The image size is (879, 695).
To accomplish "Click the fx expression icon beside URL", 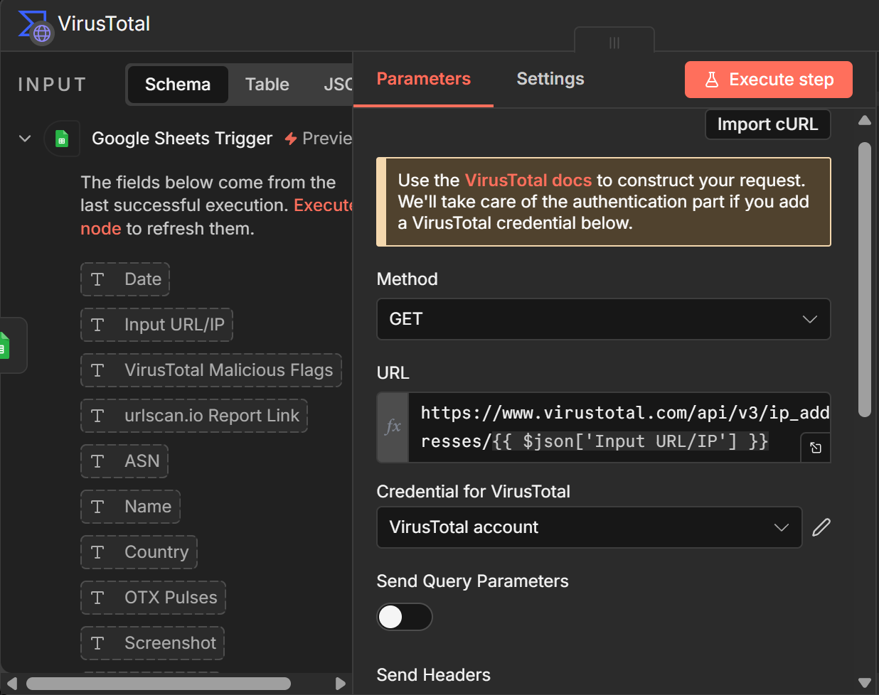I will 393,427.
